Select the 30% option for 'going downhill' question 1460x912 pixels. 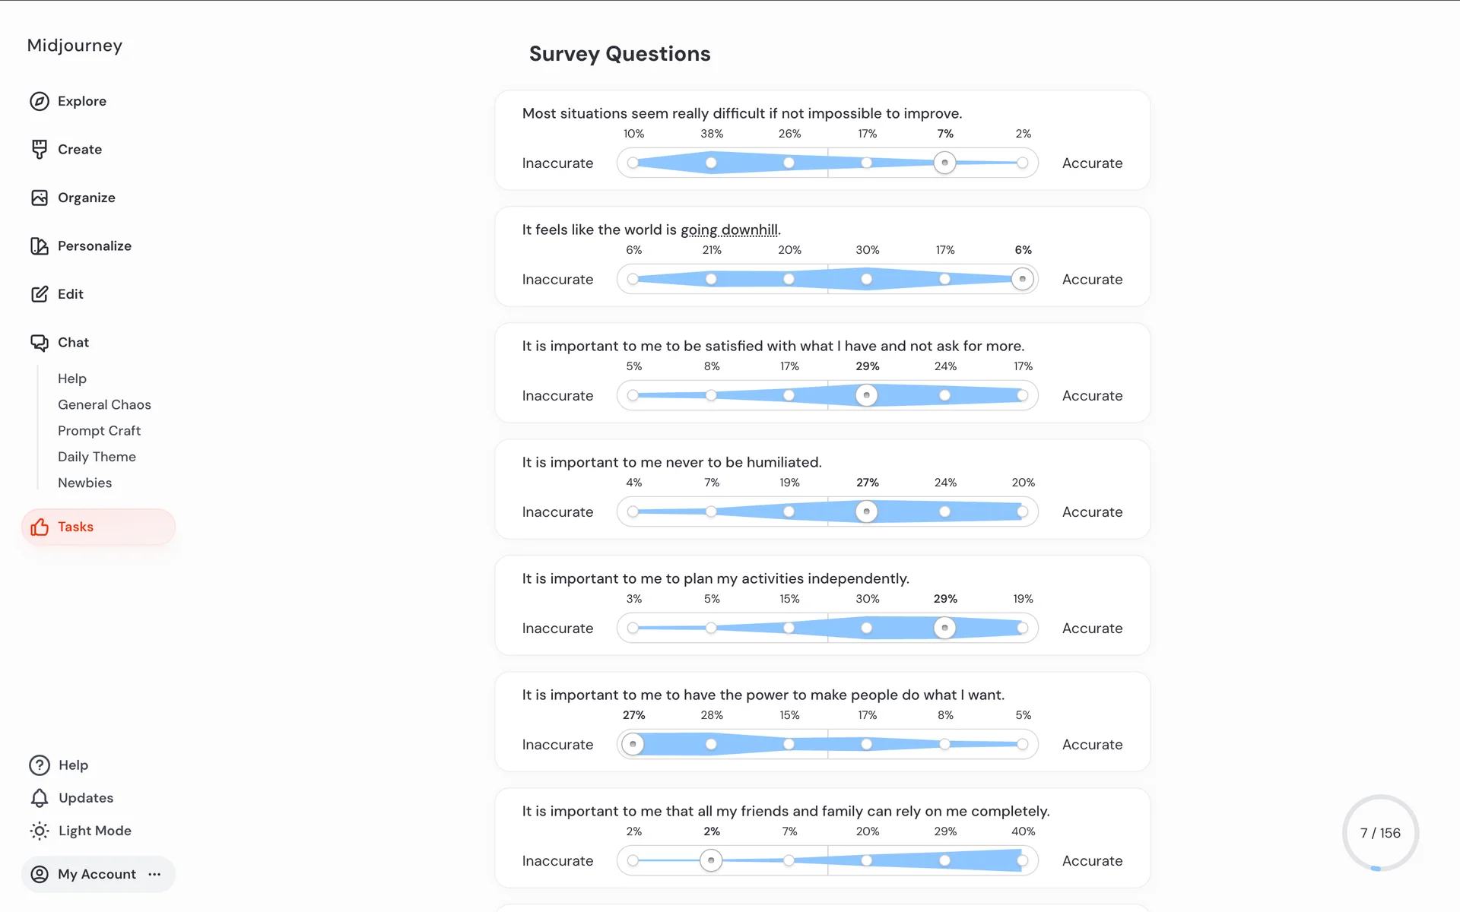coord(866,279)
